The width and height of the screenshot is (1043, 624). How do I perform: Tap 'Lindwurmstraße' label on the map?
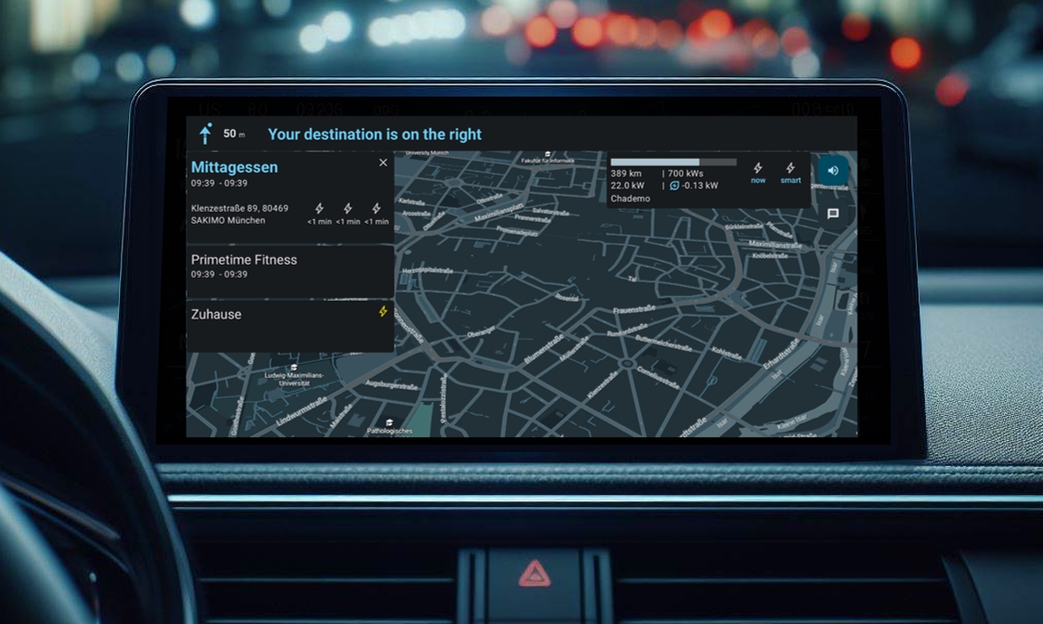[x=301, y=411]
